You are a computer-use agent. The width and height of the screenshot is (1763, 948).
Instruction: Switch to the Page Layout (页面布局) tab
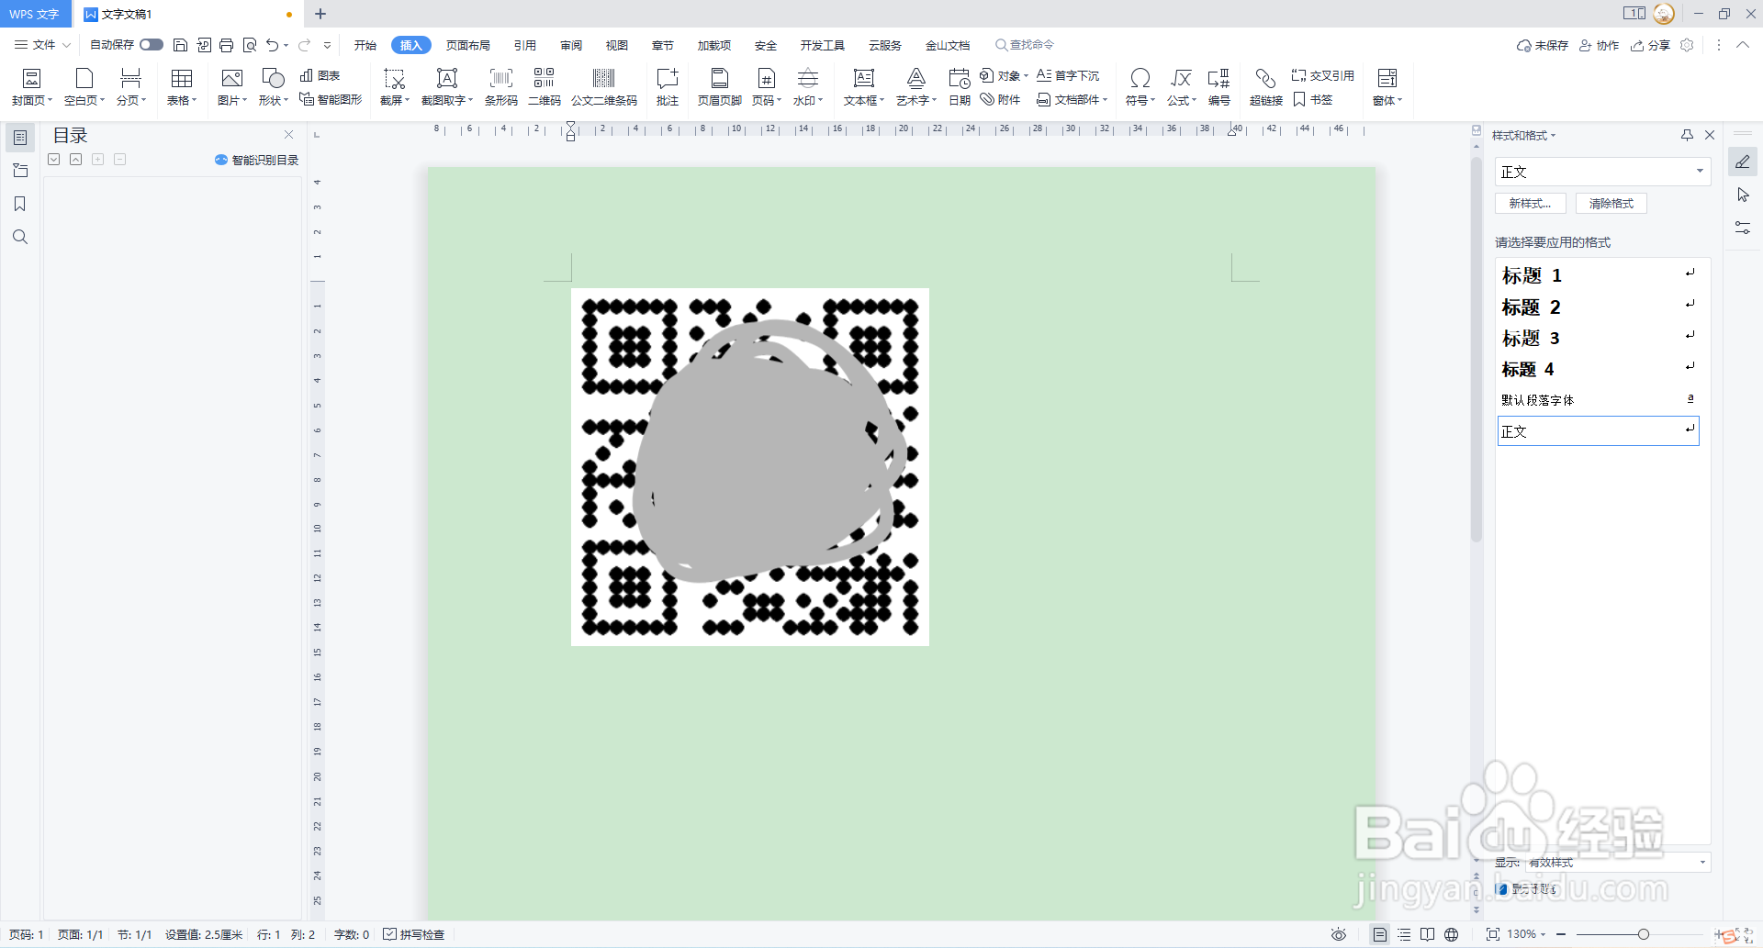tap(468, 45)
